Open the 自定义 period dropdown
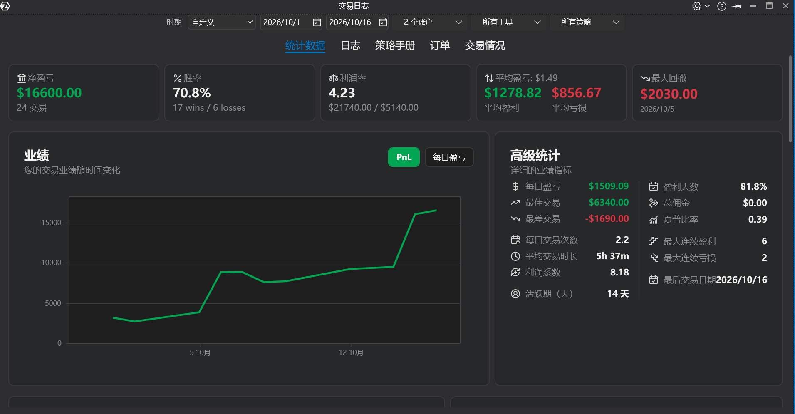 coord(222,22)
